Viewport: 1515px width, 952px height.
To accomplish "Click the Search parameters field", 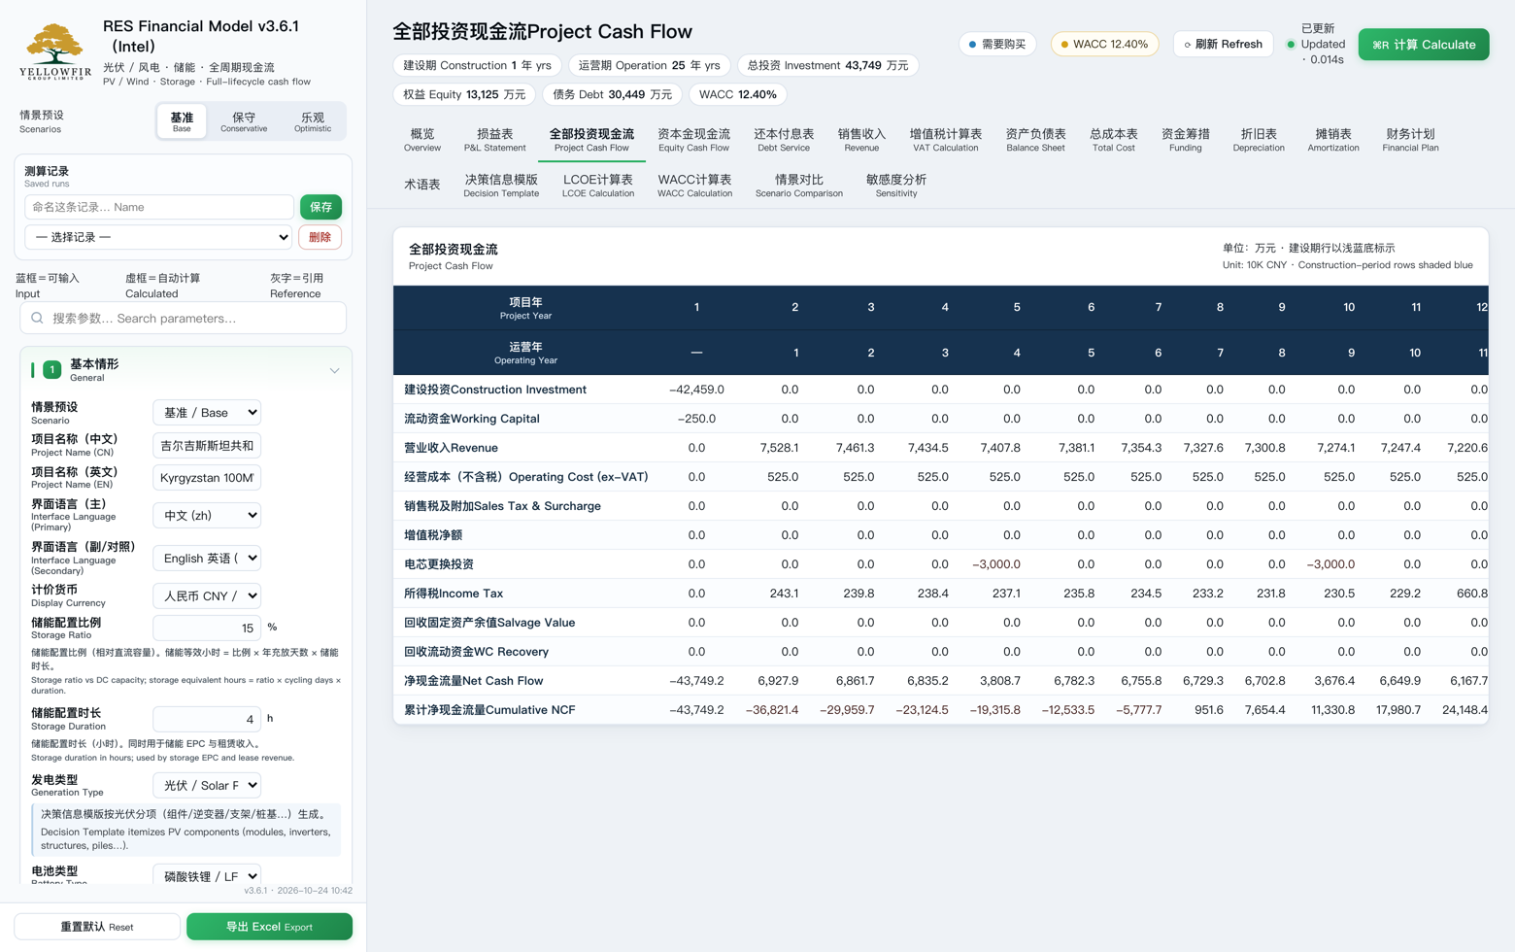I will [184, 318].
